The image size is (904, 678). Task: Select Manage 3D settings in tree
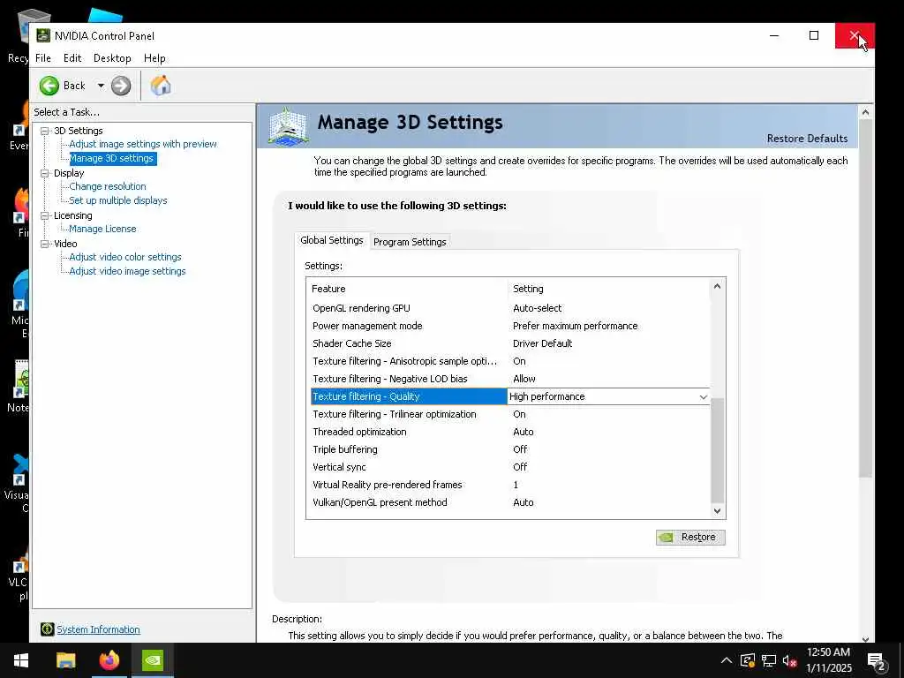click(112, 159)
